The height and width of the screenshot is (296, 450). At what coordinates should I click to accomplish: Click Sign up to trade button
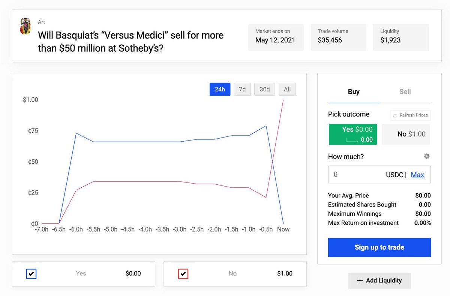coord(379,247)
